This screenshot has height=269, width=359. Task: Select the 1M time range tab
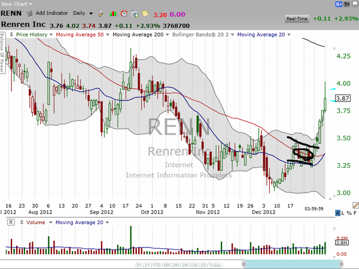point(185,265)
